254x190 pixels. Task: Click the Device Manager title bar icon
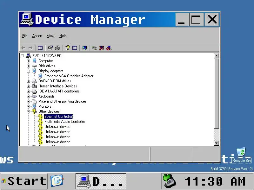click(x=27, y=19)
